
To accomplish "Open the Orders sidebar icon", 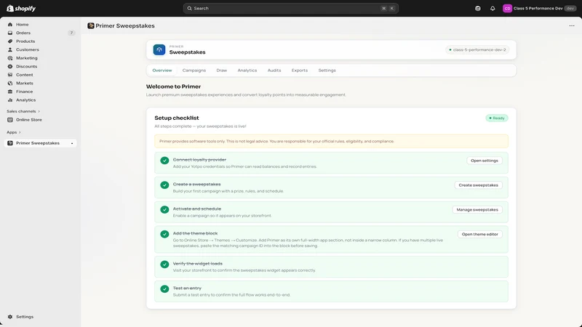I will point(10,33).
